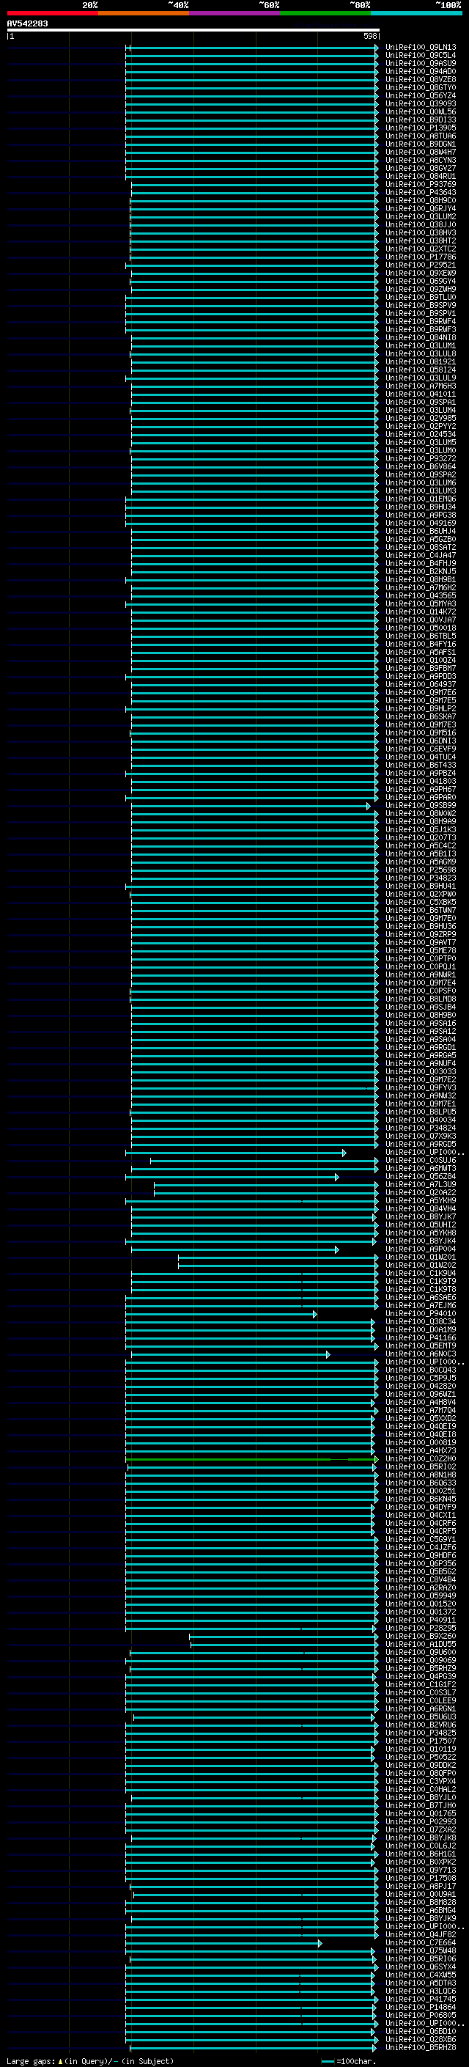
Task: Select the UniRef100_C0Z2H0 label
Action: tap(420, 1458)
